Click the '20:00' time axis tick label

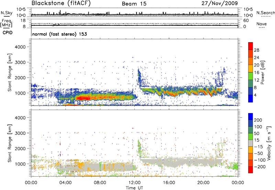(203, 183)
